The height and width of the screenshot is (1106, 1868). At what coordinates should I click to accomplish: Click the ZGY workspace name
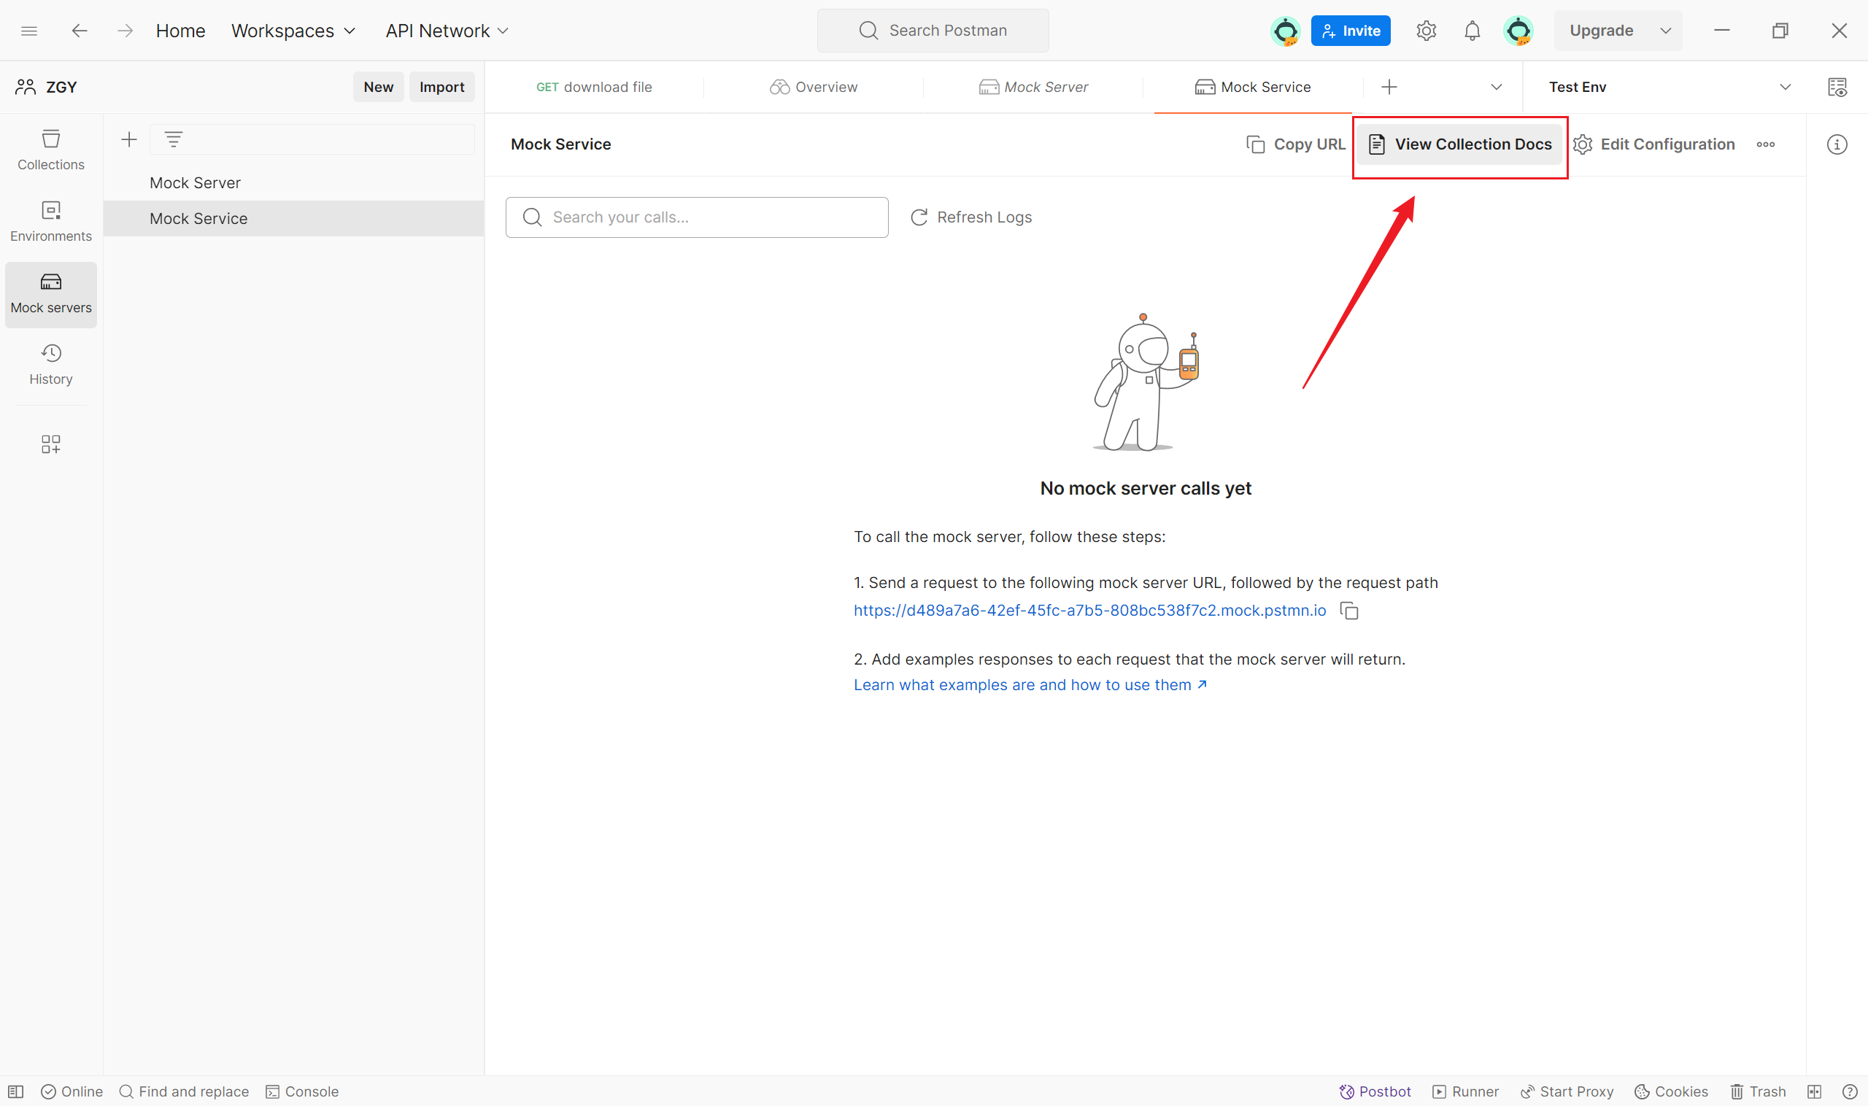[x=61, y=88]
